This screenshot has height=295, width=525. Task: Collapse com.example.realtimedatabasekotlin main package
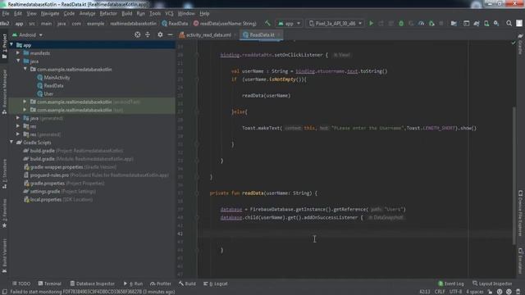point(25,69)
